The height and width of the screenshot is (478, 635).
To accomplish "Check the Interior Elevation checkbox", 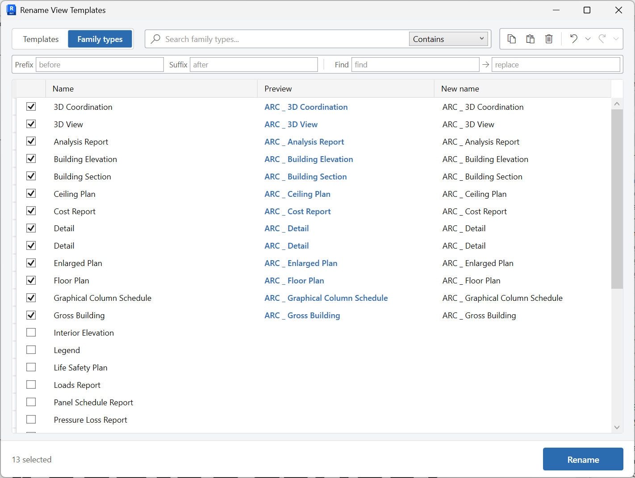I will click(31, 332).
